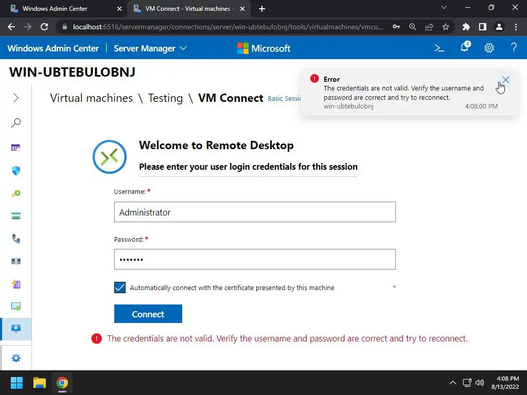527x395 pixels.
Task: Close the VM Connect tab
Action: point(242,9)
